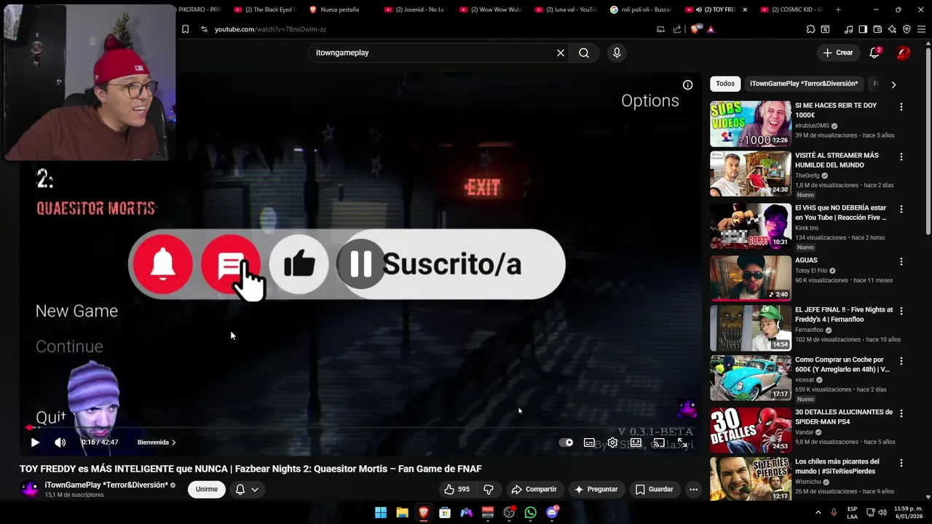Open WhatsApp from the taskbar
The height and width of the screenshot is (524, 932).
(530, 512)
